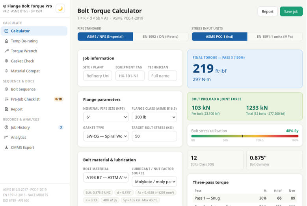This screenshot has width=307, height=206.
Task: Click the Target Bolt Stress field showing 50
Action: coord(154,136)
